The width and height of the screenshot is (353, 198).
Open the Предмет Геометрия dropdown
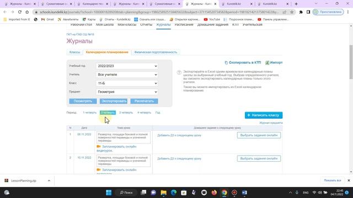[x=127, y=92]
